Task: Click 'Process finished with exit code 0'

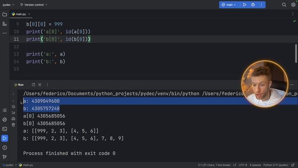Action: point(69,153)
